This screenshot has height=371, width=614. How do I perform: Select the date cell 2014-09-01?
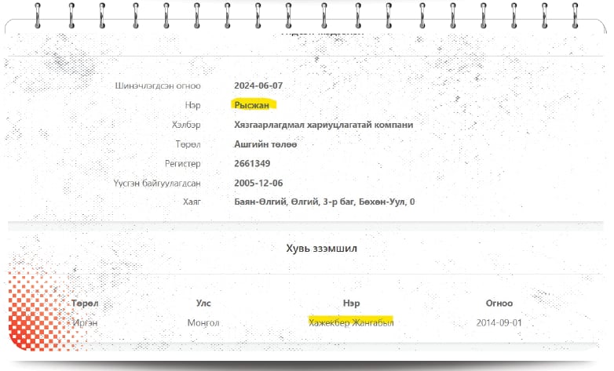click(x=499, y=323)
